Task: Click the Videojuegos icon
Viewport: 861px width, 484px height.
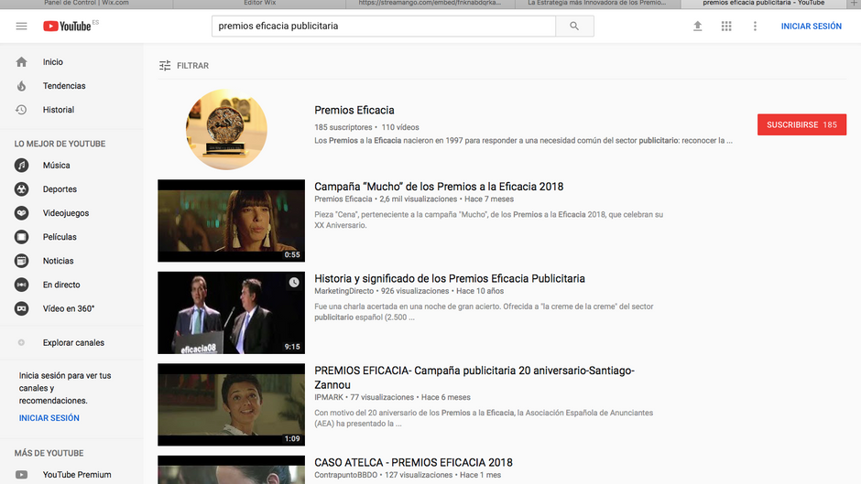Action: pos(21,213)
